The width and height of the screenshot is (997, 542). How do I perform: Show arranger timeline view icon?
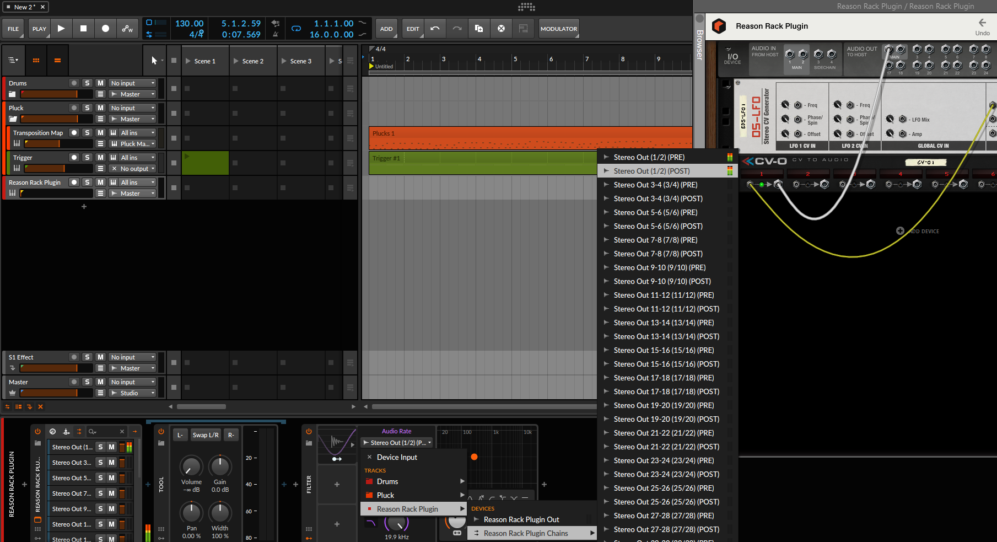(57, 61)
